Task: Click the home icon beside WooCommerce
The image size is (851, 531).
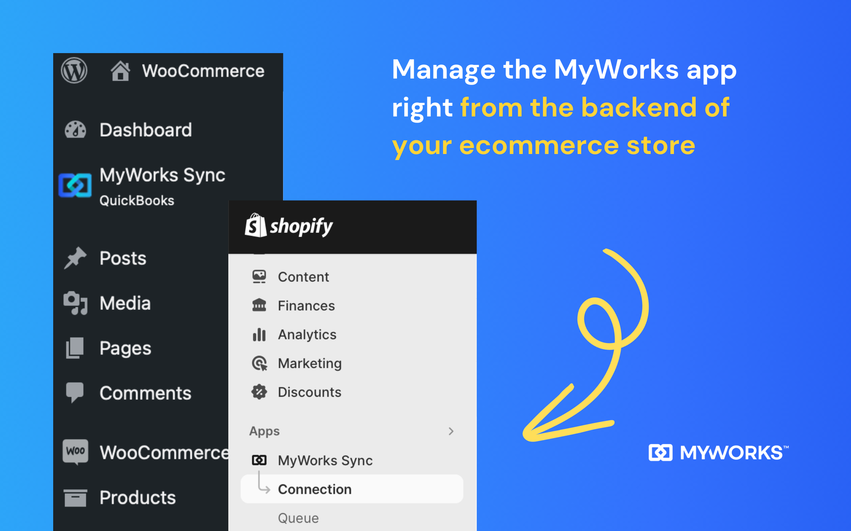Action: tap(120, 70)
